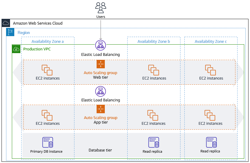This screenshot has width=250, height=163.
Task: Click the Production VPC text label
Action: [37, 49]
